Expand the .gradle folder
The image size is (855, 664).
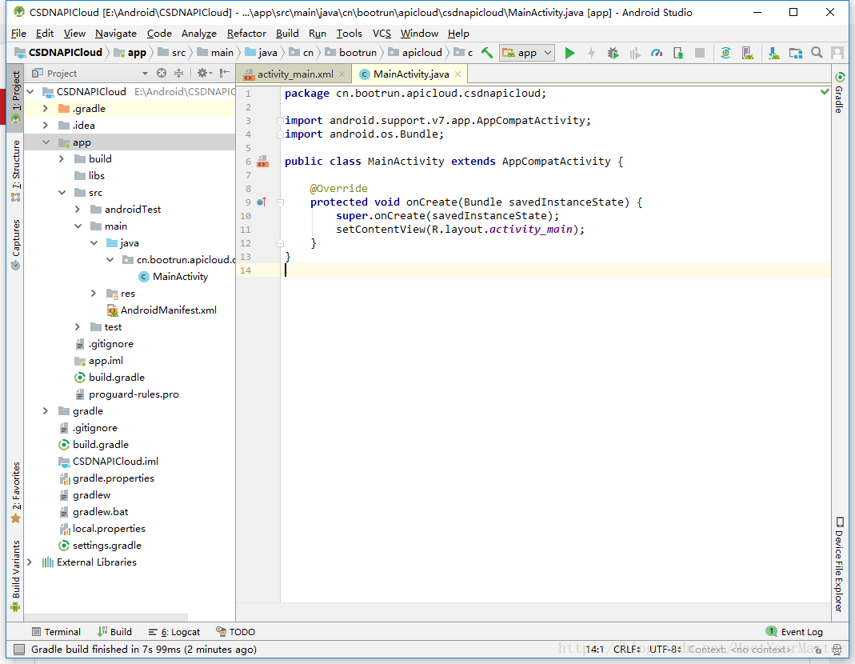(x=46, y=109)
